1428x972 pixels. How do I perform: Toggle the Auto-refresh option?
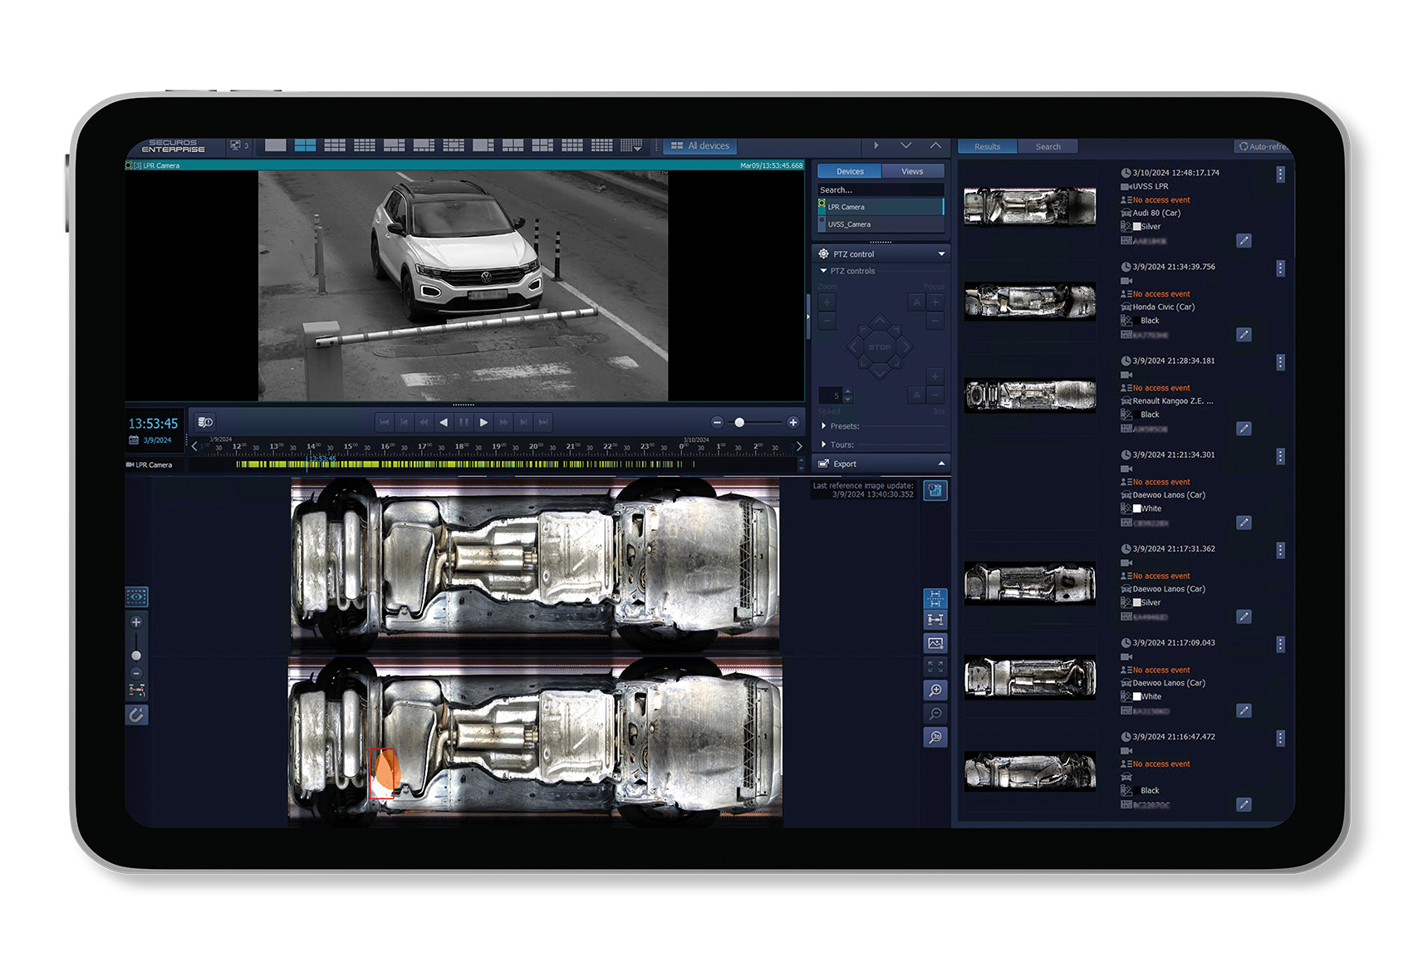pyautogui.click(x=1264, y=146)
